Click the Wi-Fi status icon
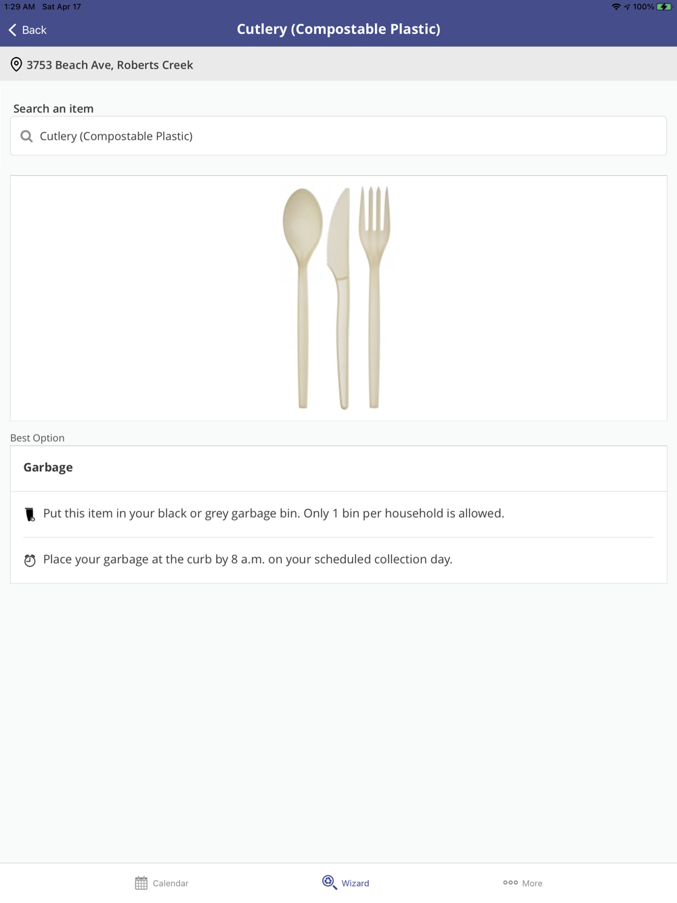 coord(615,7)
